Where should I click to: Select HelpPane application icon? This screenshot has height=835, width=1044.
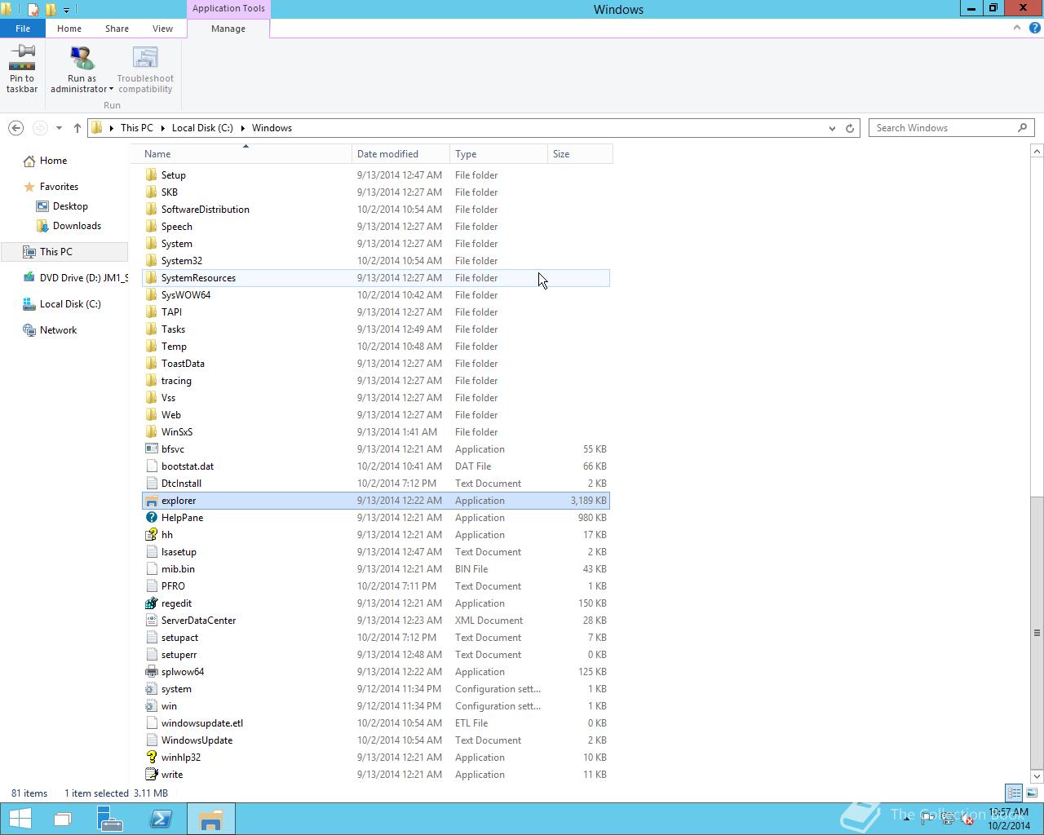pyautogui.click(x=151, y=518)
